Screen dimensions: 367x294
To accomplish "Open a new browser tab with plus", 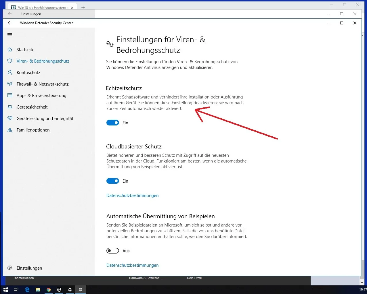I will click(x=83, y=8).
